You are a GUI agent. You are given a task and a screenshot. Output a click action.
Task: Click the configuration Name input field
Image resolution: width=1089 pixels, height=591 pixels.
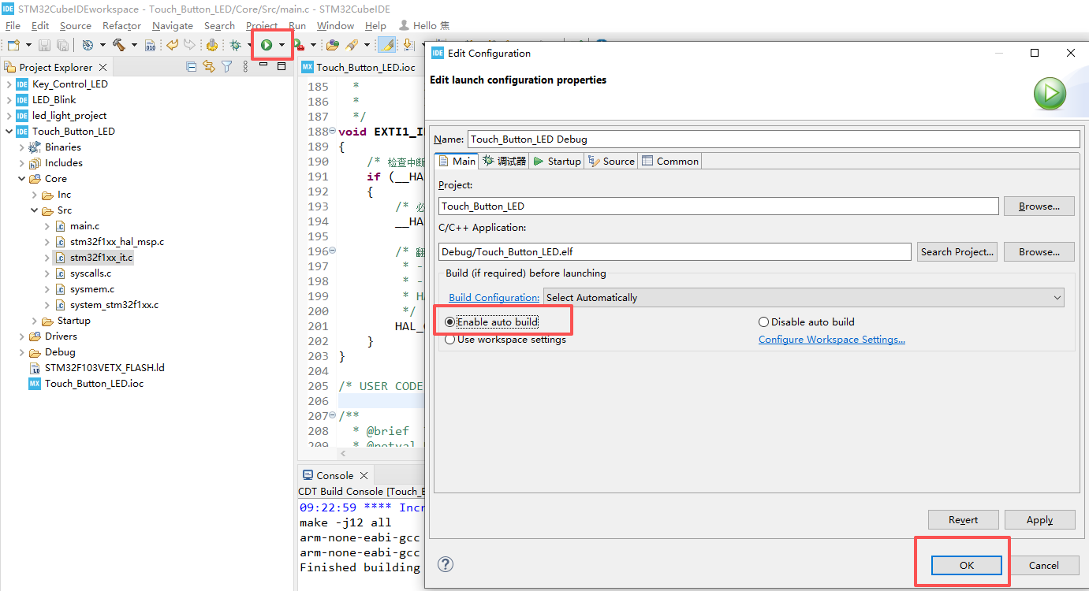(773, 139)
